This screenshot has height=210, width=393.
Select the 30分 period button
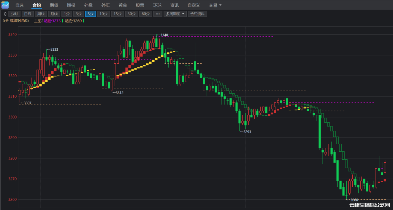[x=131, y=14]
